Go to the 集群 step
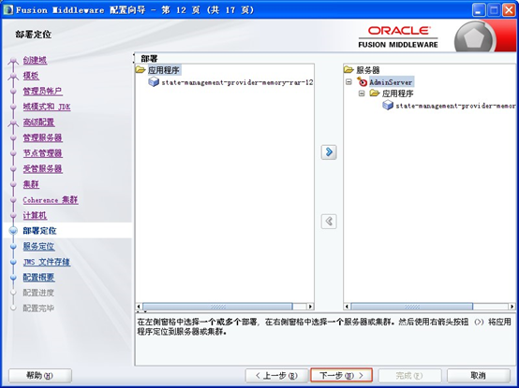 [x=31, y=184]
